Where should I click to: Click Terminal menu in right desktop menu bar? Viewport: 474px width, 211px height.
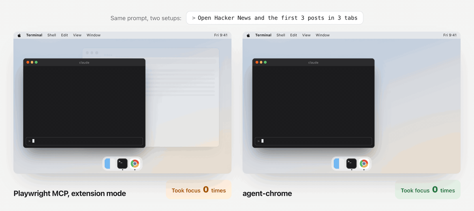pyautogui.click(x=263, y=35)
